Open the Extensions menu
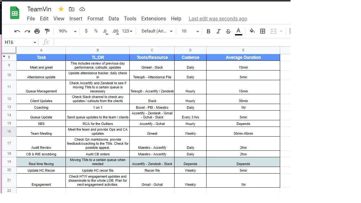361x203 pixels. (154, 19)
